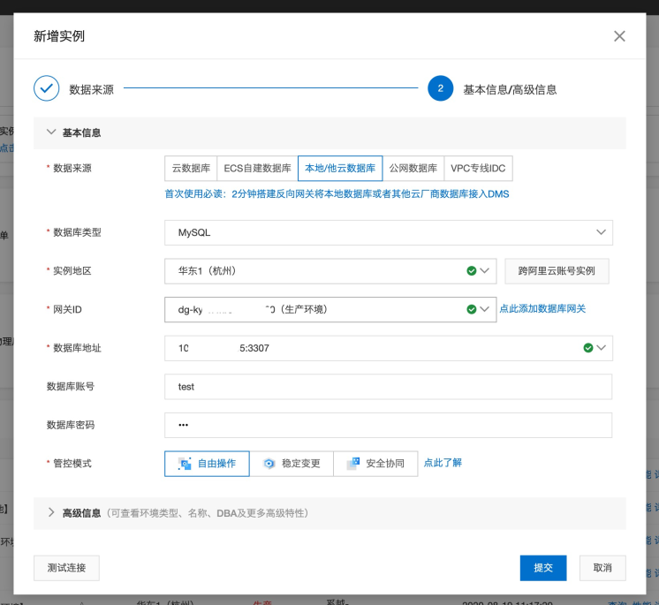659x605 pixels.
Task: Click the 稳定变更 mode icon
Action: click(269, 464)
